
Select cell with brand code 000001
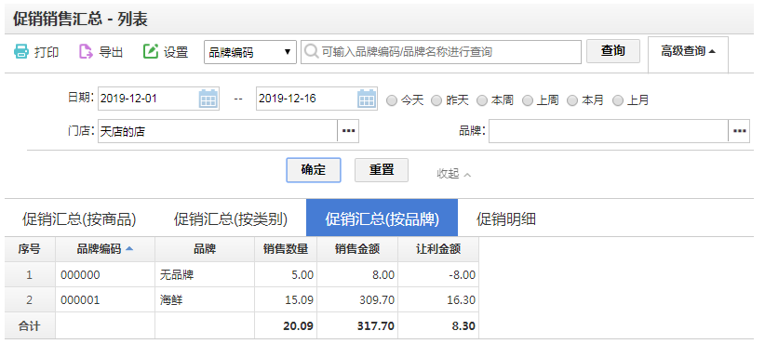(105, 299)
